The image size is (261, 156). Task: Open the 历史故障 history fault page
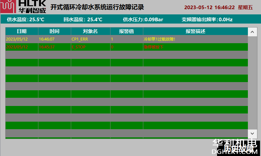pos(242,149)
